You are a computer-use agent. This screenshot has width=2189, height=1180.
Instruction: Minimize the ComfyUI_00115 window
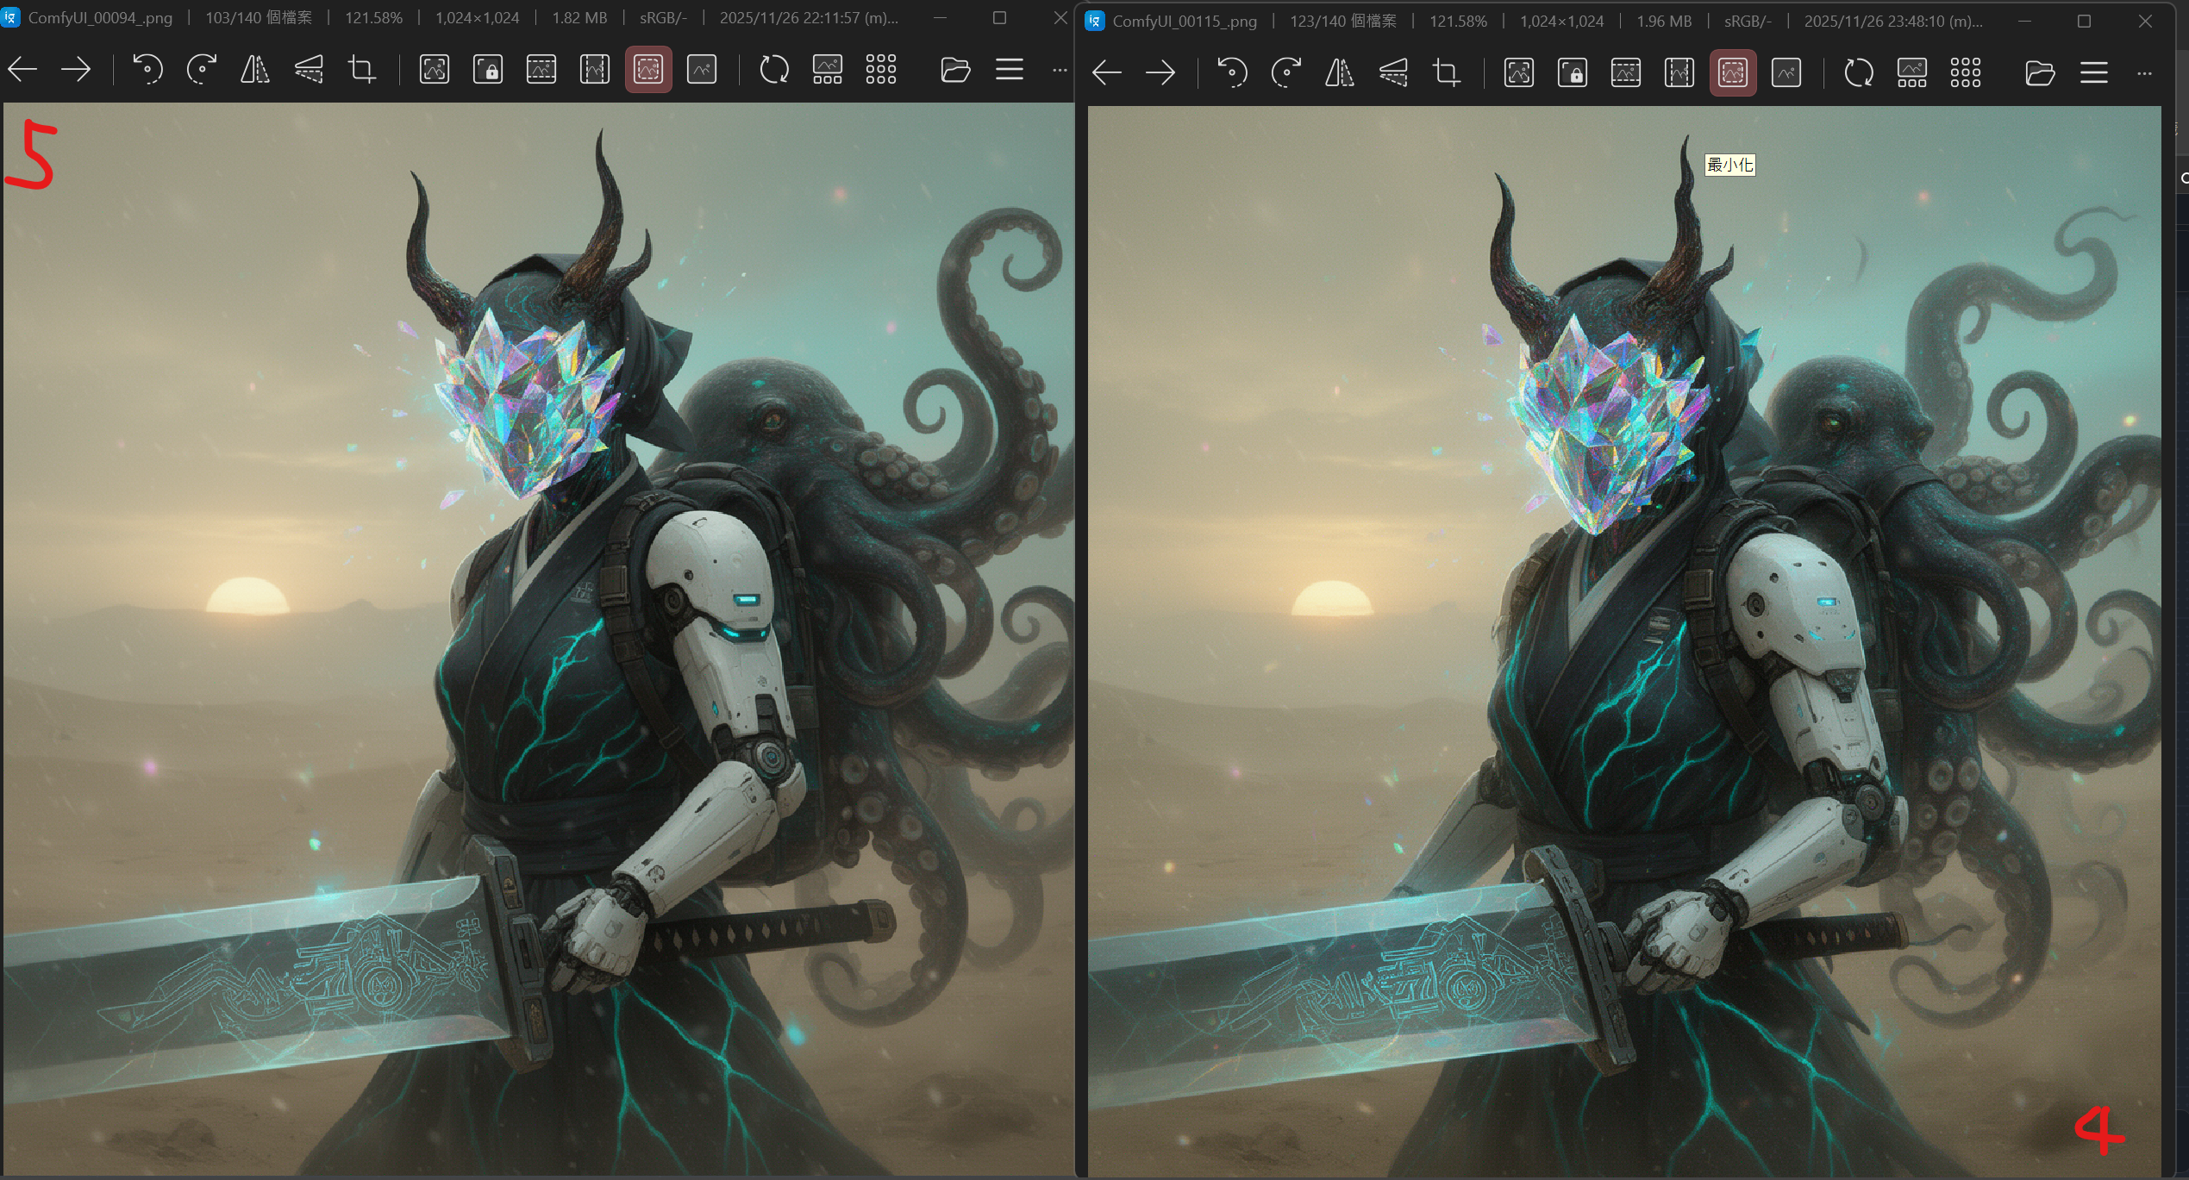[x=2024, y=21]
